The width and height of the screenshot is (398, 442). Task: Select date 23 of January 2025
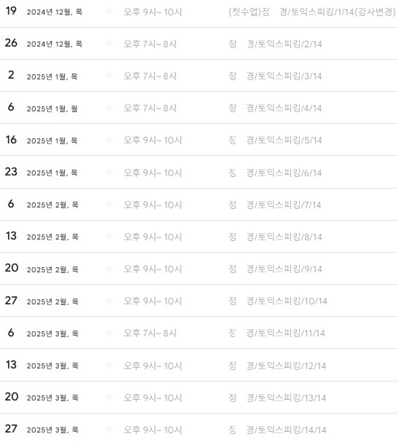(x=11, y=172)
